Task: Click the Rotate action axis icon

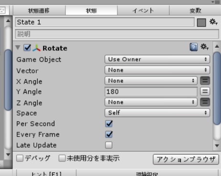Action: tap(36, 48)
